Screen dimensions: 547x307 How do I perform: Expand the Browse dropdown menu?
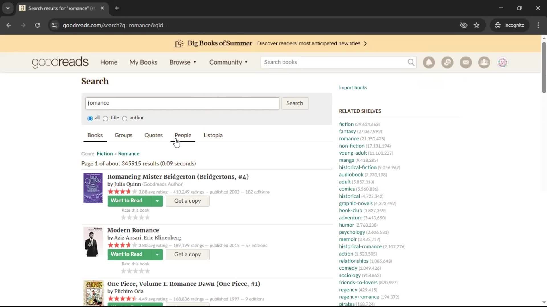tap(183, 62)
